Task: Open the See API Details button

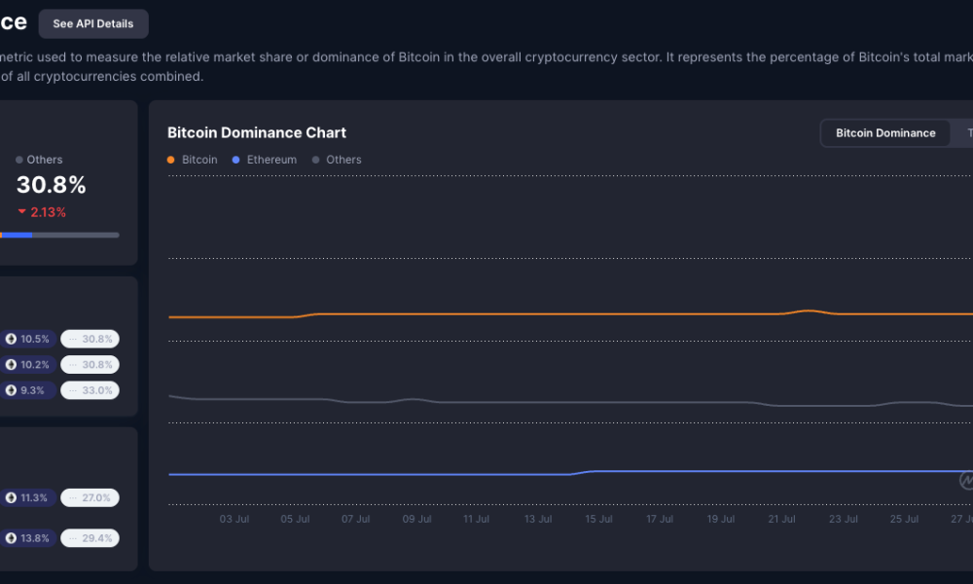Action: [93, 23]
